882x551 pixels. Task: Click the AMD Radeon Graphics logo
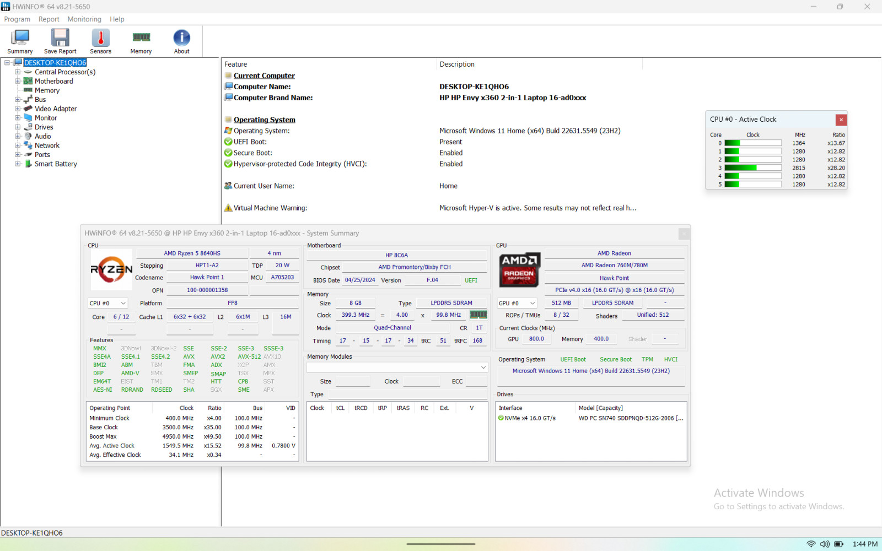[x=519, y=270]
